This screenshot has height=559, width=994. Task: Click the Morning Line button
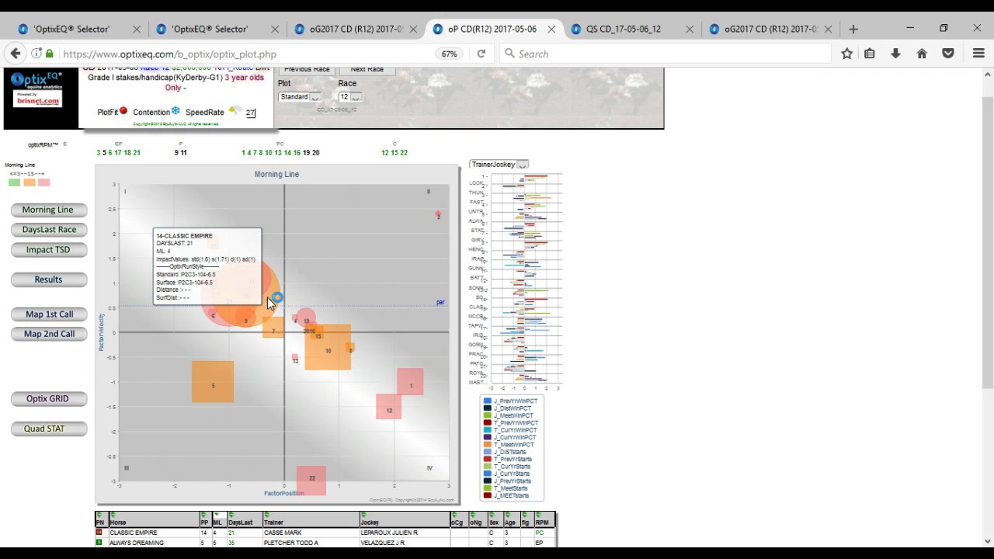click(x=48, y=210)
